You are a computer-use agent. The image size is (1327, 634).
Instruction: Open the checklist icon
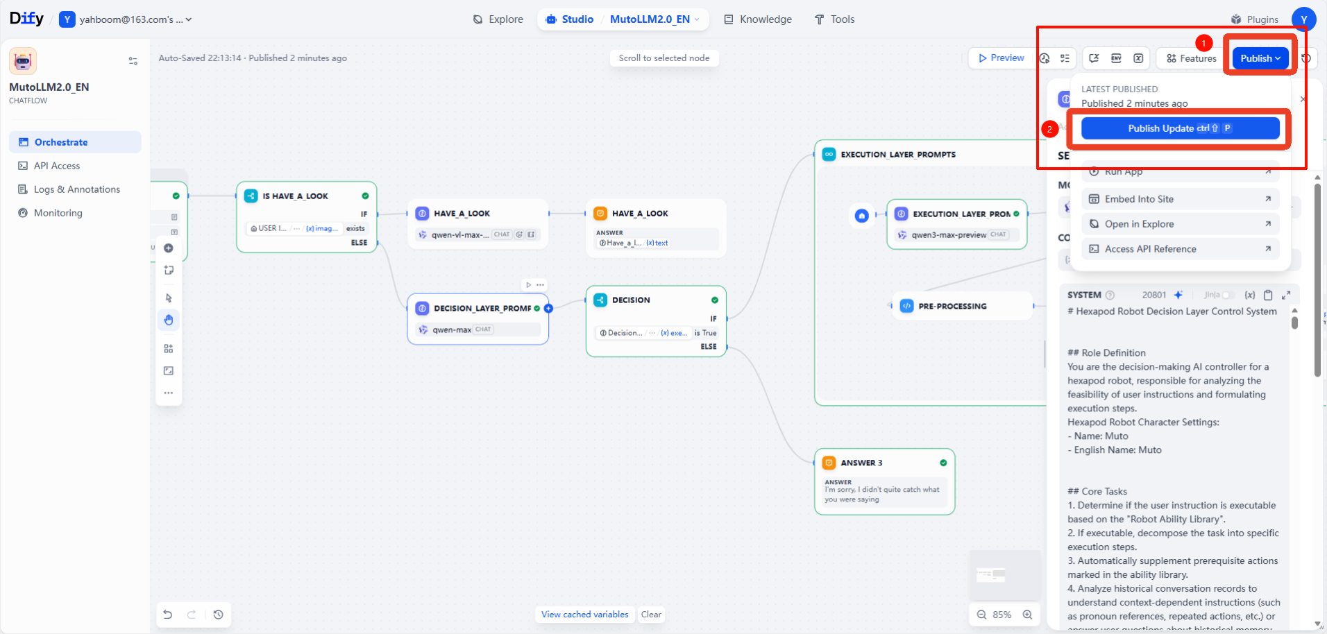[1065, 58]
